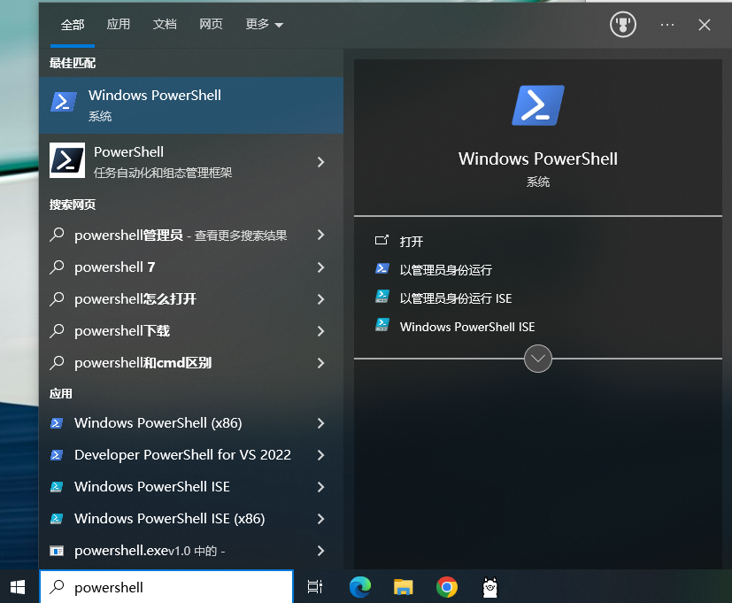The height and width of the screenshot is (603, 732).
Task: Click icon beside 以管理员身份运行 ISE
Action: coord(381,297)
